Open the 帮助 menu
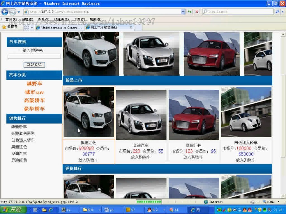This screenshot has width=286, height=214. pos(95,19)
